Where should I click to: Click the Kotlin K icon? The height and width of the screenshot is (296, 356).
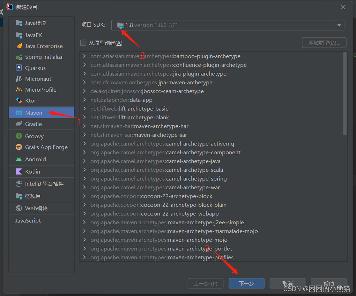coord(18,171)
